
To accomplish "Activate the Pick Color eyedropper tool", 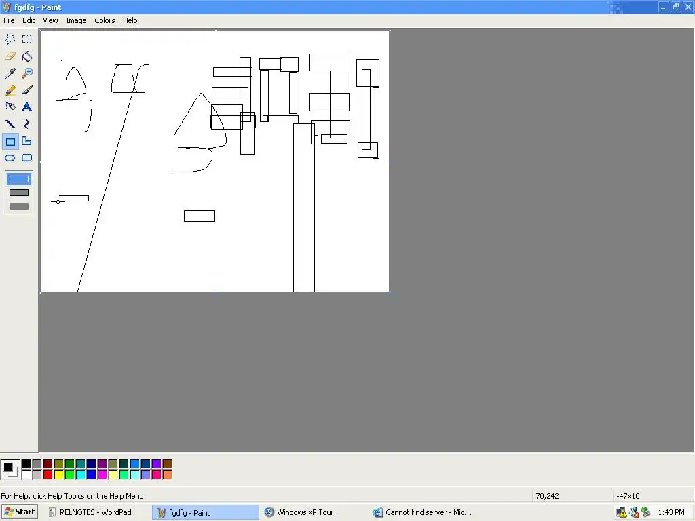I will click(10, 73).
